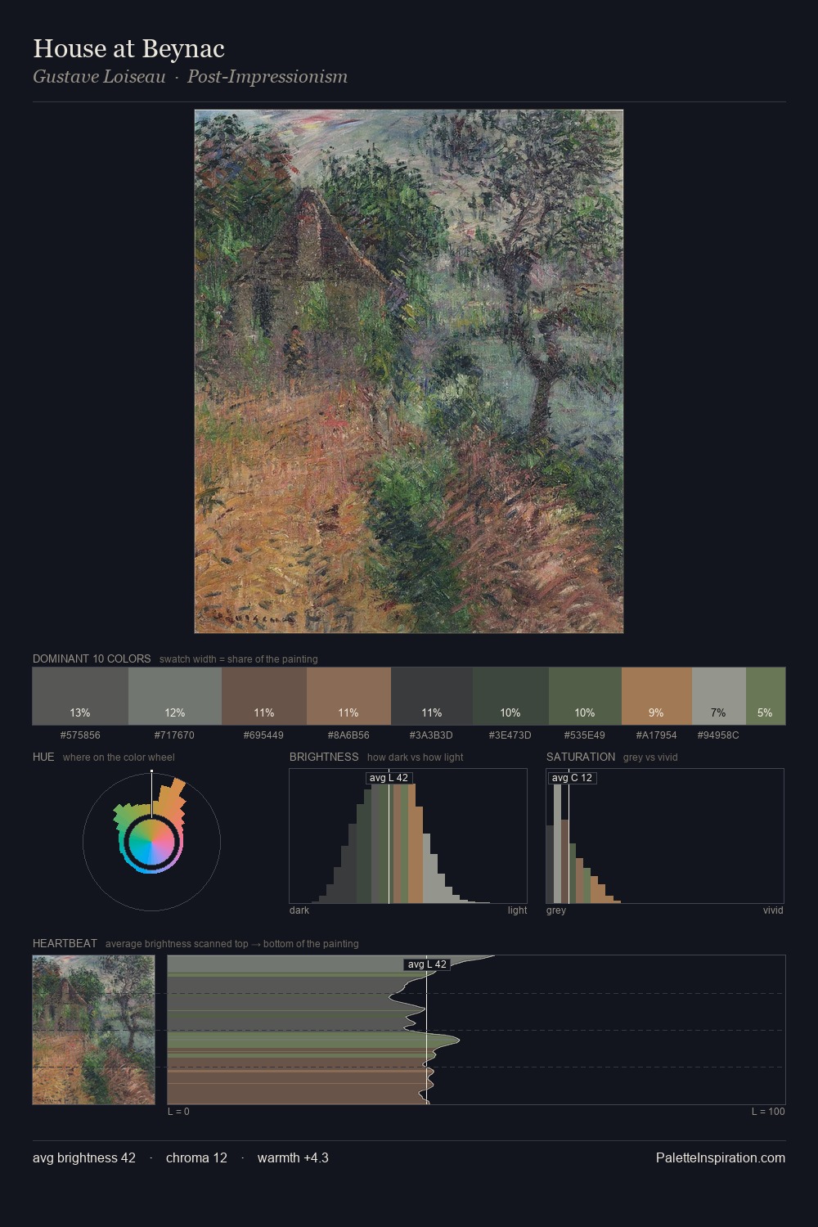Select the hex label #94958C
The width and height of the screenshot is (818, 1227).
718,735
